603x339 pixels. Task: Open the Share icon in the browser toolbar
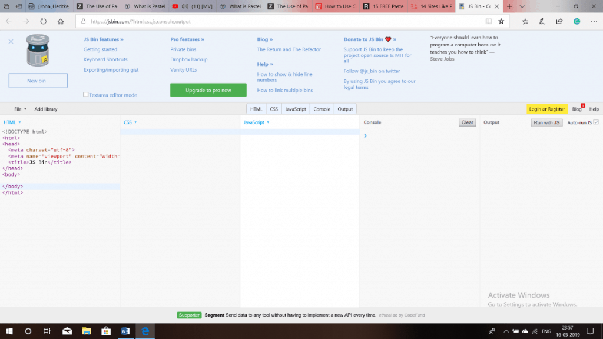559,22
